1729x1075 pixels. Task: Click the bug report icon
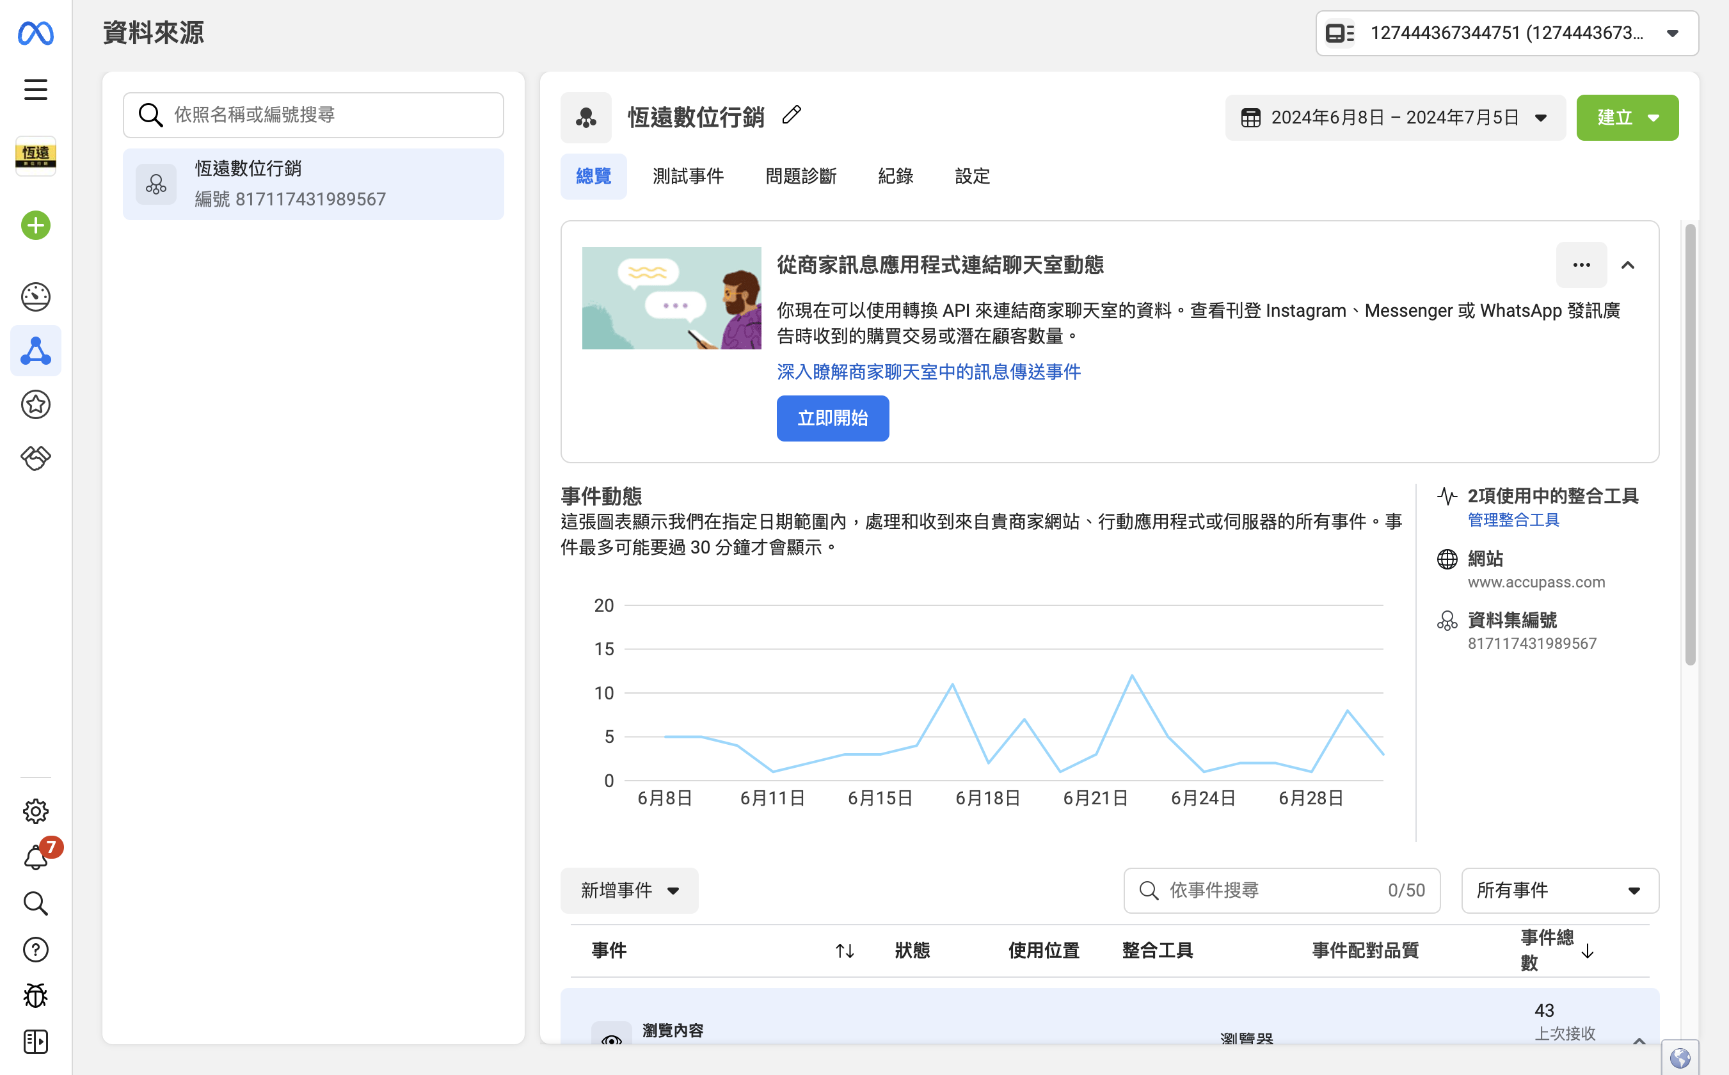point(36,996)
